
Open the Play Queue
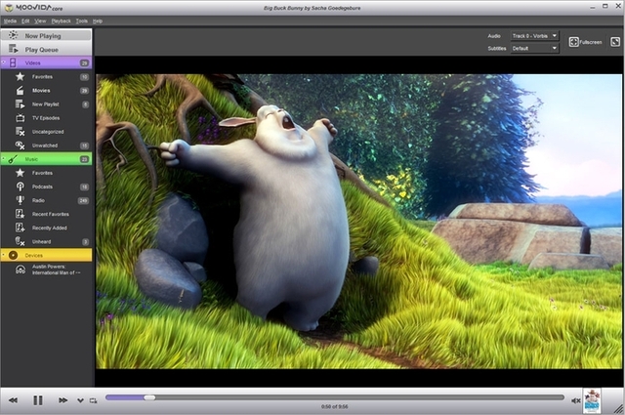(46, 50)
